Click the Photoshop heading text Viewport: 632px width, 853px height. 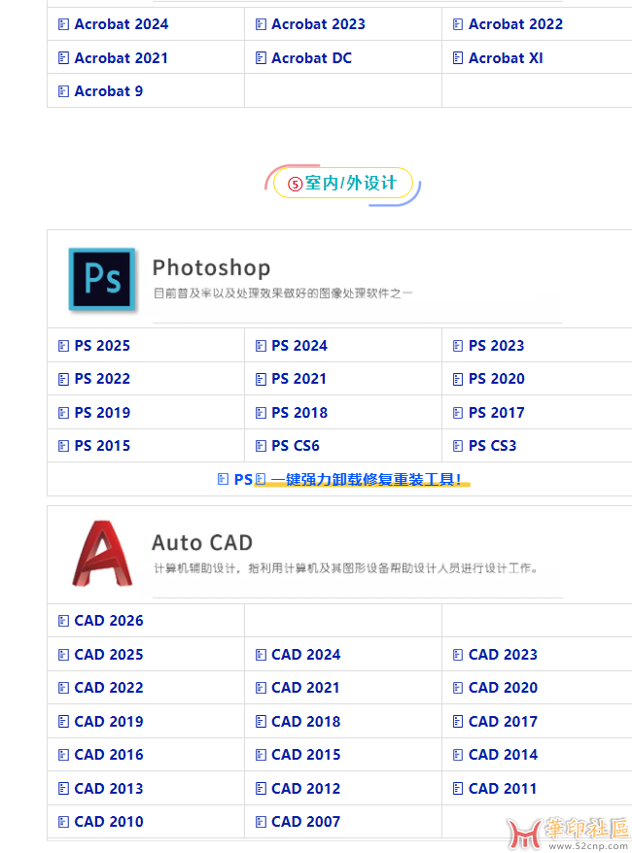coord(211,267)
